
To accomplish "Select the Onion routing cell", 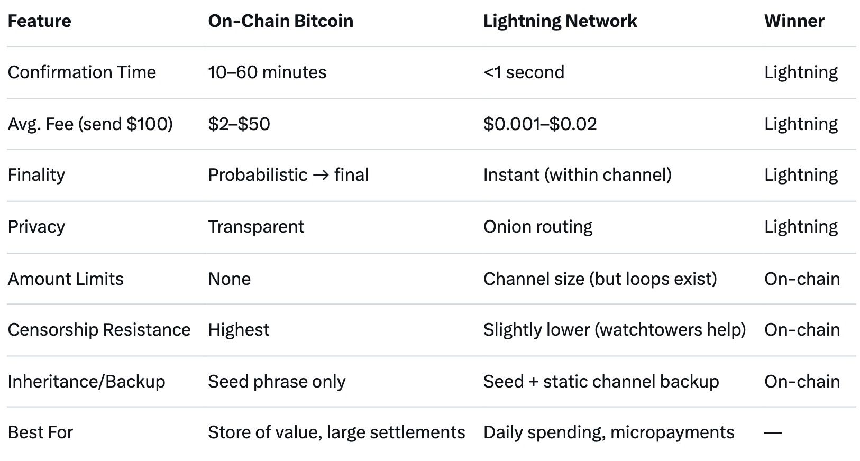I will [x=537, y=227].
